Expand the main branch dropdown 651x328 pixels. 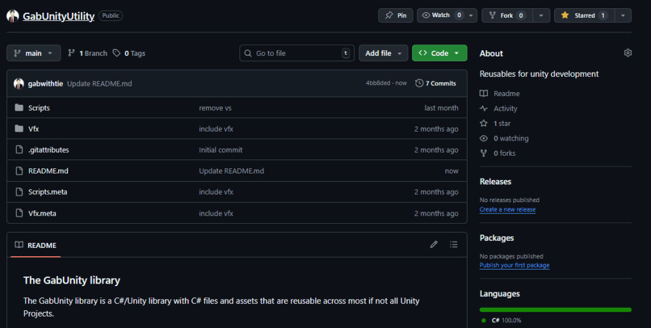click(34, 53)
